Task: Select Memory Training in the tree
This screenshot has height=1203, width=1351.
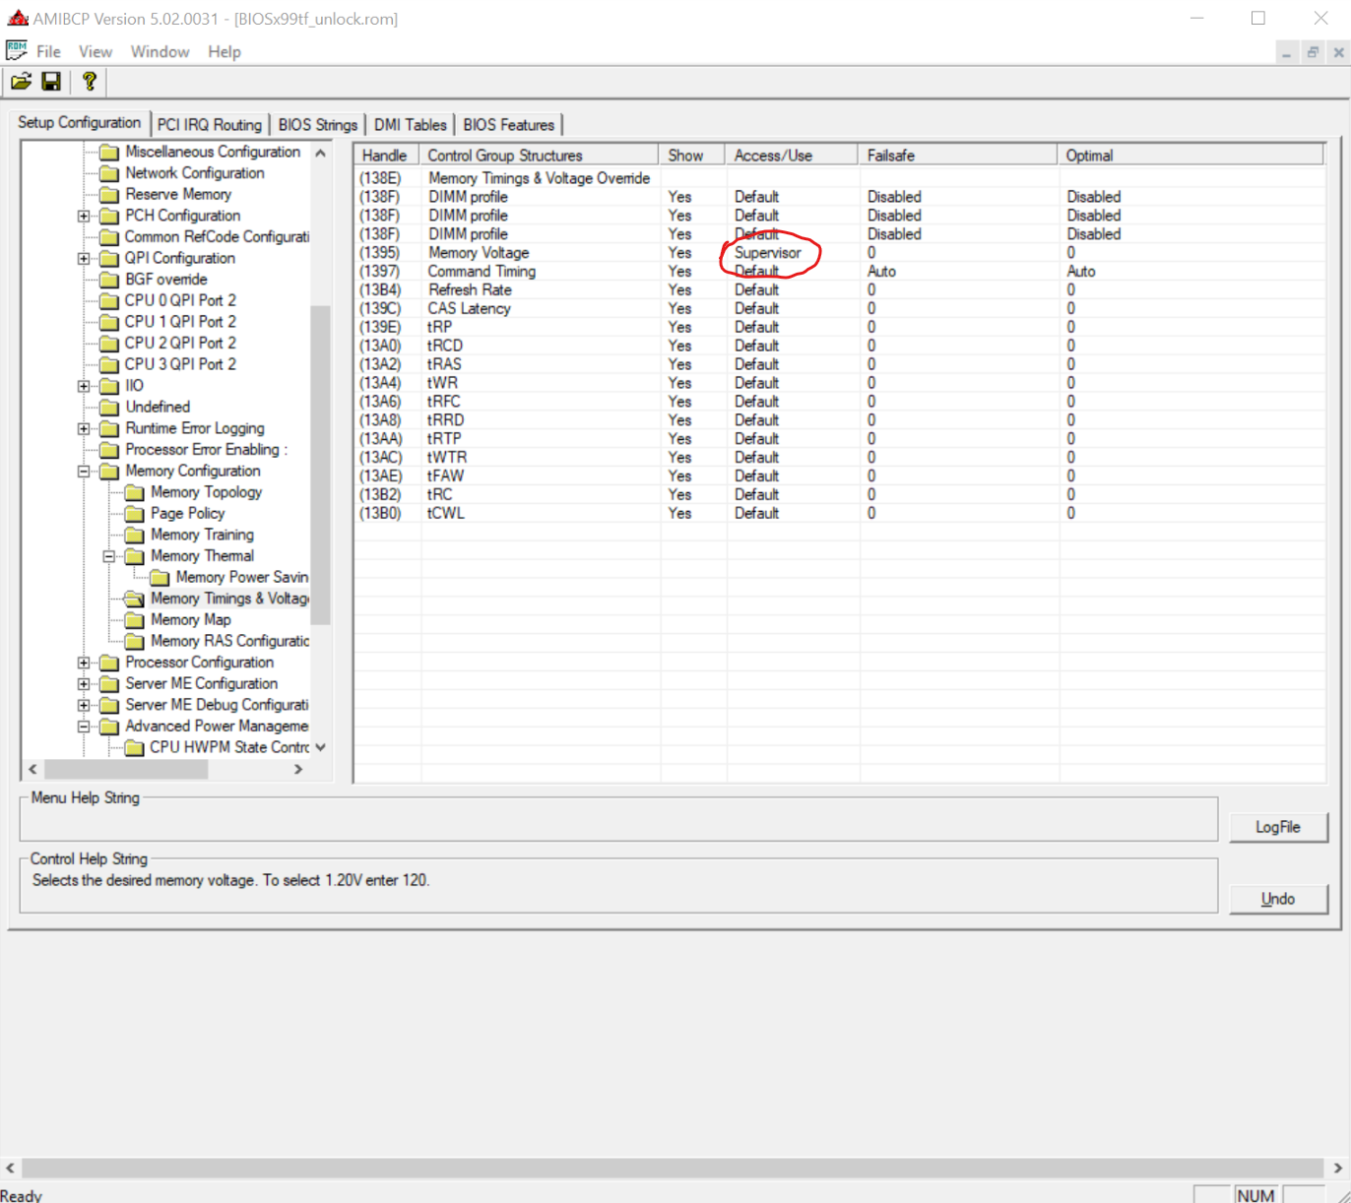Action: (202, 535)
